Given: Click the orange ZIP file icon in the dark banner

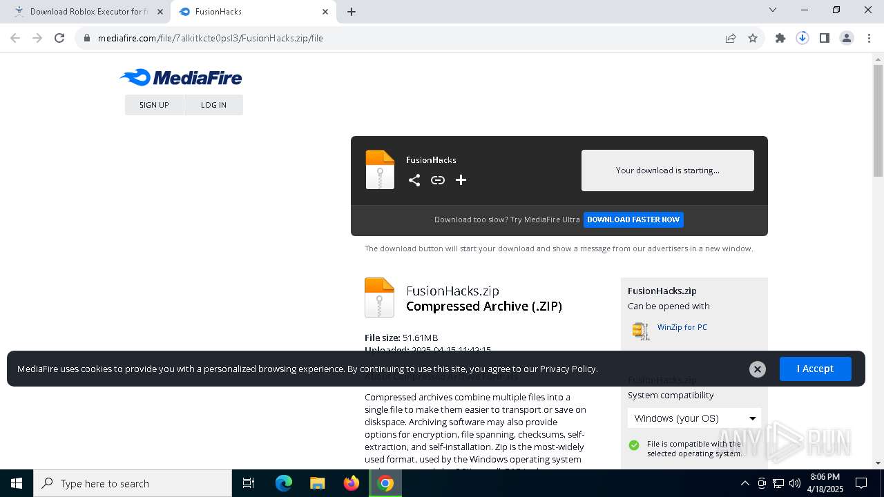Looking at the screenshot, I should click(x=380, y=169).
